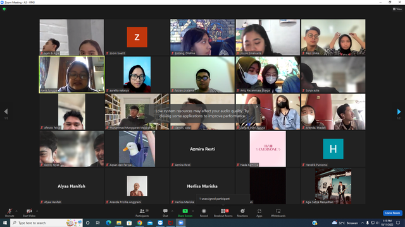This screenshot has height=227, width=405.
Task: Open Zoom Apps
Action: [259, 212]
